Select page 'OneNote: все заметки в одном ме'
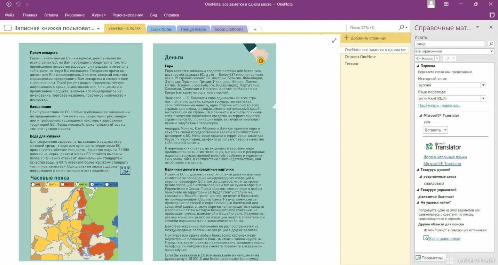This screenshot has width=498, height=265. pyautogui.click(x=375, y=50)
